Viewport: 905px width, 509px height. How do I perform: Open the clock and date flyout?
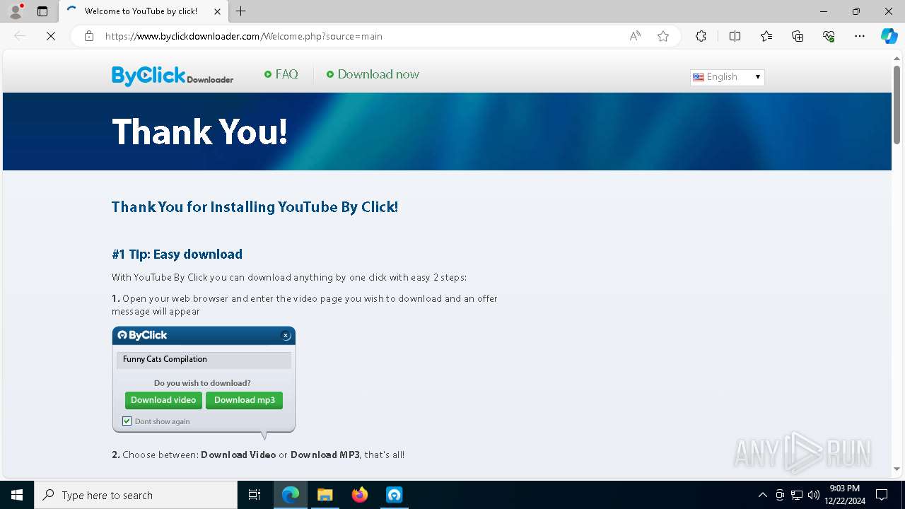tap(844, 495)
